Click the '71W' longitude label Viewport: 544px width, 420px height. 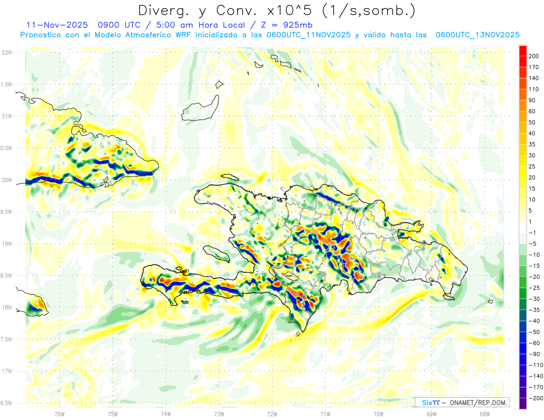coord(325,414)
